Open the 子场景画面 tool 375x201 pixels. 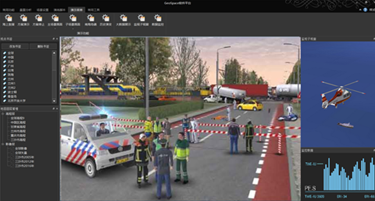(x=72, y=20)
